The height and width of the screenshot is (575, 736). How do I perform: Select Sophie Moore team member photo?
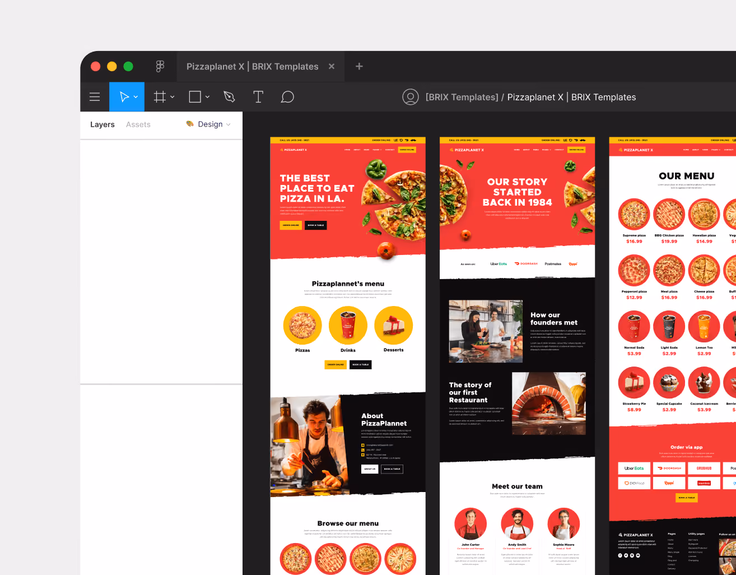563,524
